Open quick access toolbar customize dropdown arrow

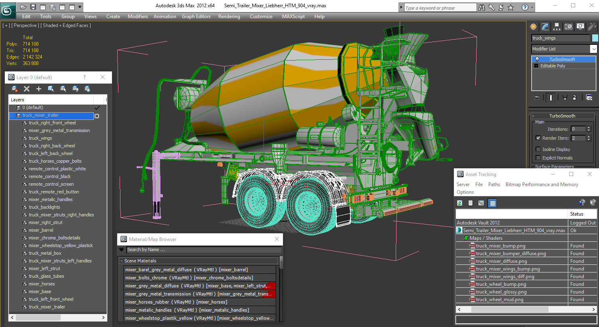[x=80, y=7]
